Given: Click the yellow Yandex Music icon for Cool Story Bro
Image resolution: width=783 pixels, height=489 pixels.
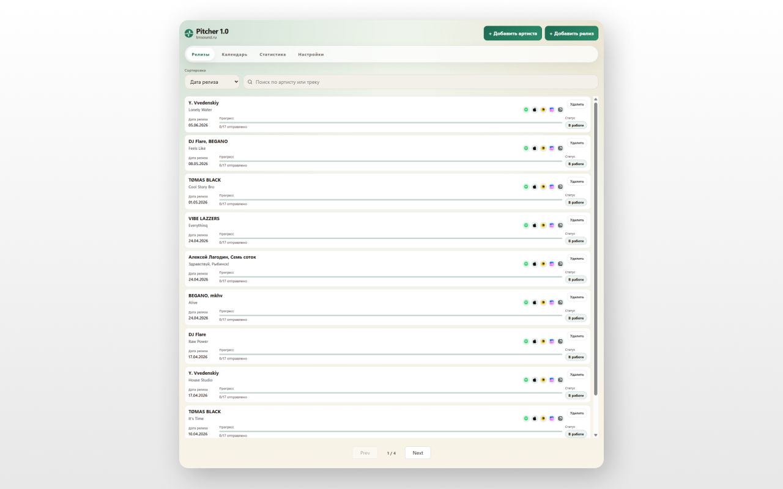Looking at the screenshot, I should pyautogui.click(x=543, y=186).
